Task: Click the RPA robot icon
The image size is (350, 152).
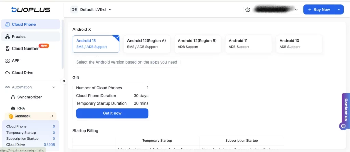Action: [x=13, y=108]
